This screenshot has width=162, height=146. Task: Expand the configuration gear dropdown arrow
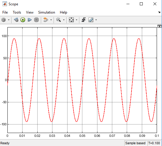[9, 20]
